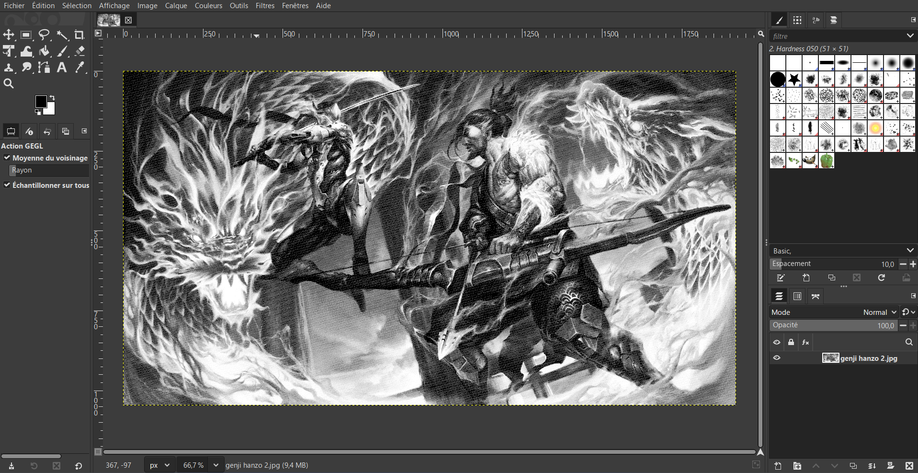918x473 pixels.
Task: Select the Bucket Fill tool
Action: point(44,51)
